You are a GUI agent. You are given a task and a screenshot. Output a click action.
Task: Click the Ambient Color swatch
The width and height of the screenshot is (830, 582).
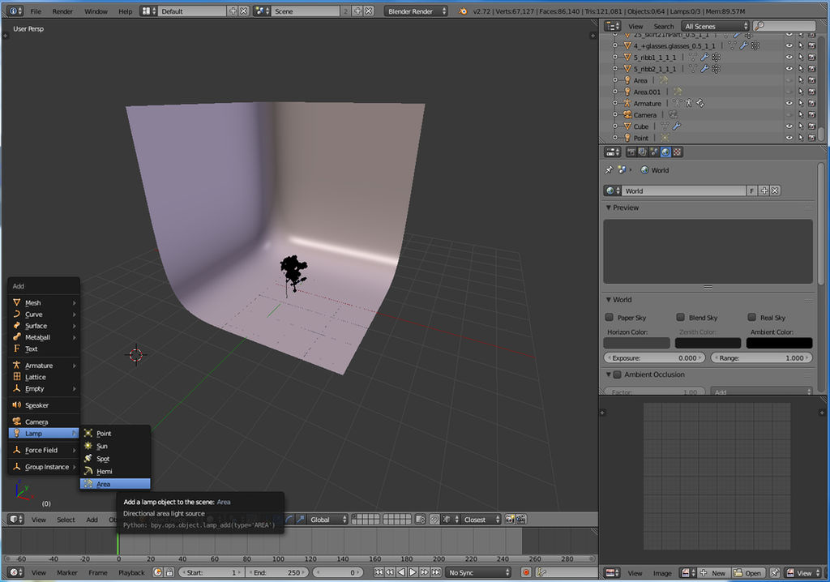tap(779, 343)
